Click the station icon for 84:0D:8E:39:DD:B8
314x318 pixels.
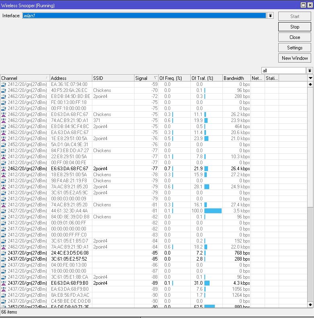4,217
